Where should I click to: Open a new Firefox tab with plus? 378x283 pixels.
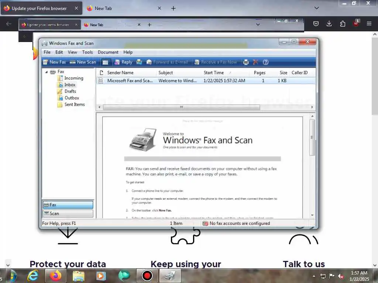click(x=173, y=8)
